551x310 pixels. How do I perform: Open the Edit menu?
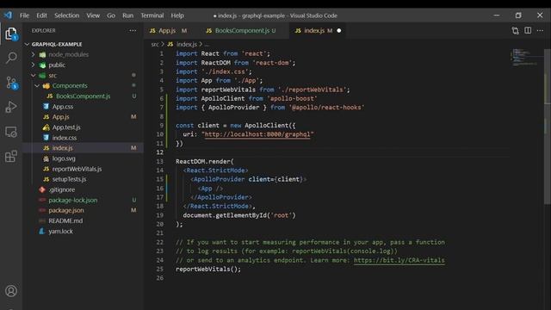[x=41, y=15]
